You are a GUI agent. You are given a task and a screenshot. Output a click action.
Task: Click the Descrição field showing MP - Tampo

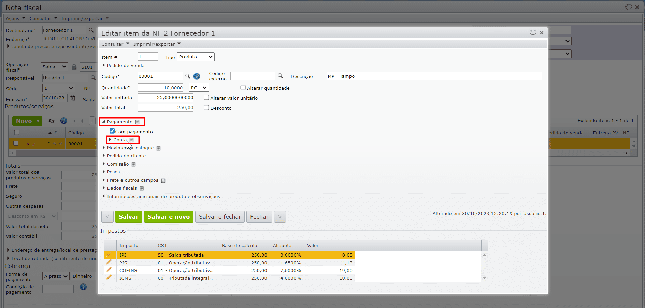[434, 76]
